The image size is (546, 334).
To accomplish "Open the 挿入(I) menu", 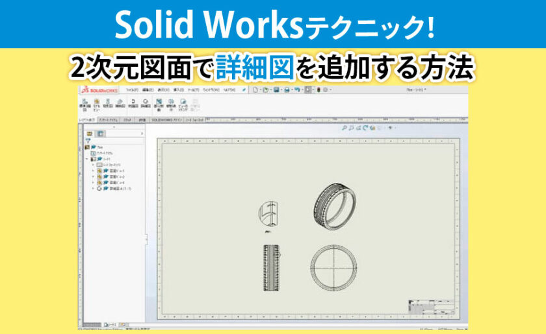I will (x=179, y=90).
